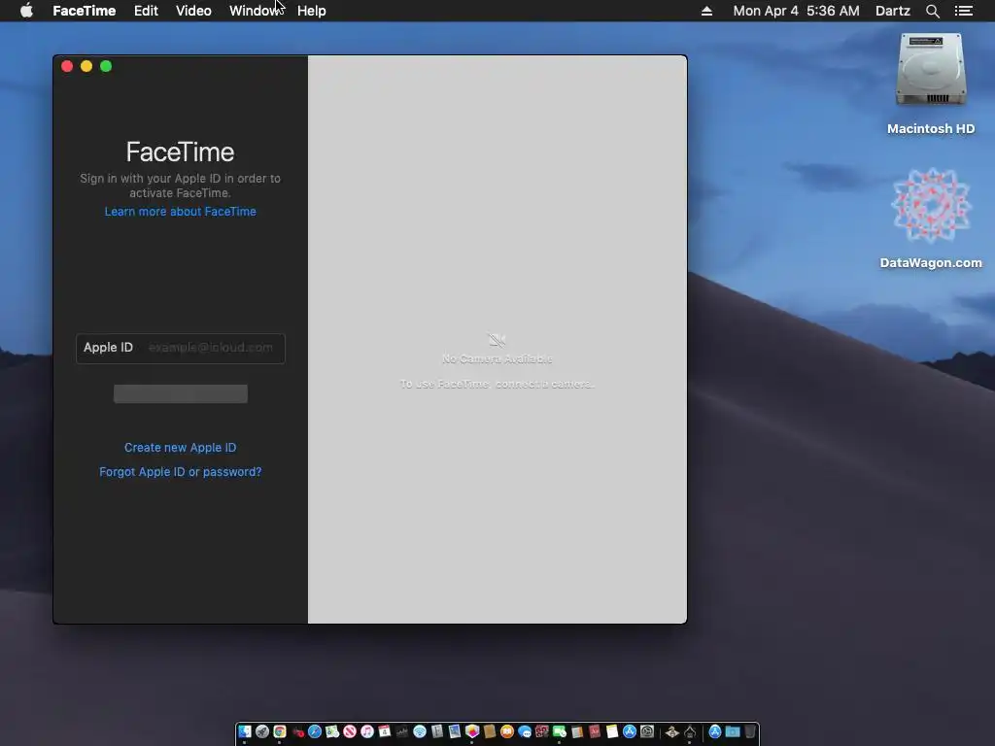Open the Wi-Fi icon app in Dock
This screenshot has width=995, height=746.
420,732
